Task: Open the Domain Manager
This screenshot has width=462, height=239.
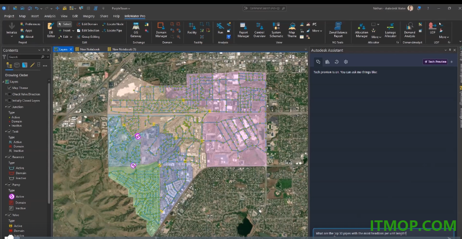Action: (x=161, y=30)
